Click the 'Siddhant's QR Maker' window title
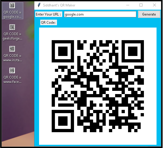The height and width of the screenshot is (148, 163). point(59,5)
